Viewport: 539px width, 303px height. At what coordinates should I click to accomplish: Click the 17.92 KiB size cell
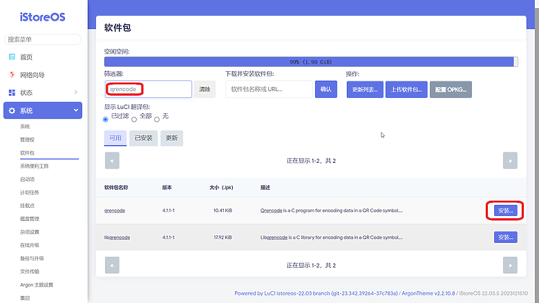223,237
